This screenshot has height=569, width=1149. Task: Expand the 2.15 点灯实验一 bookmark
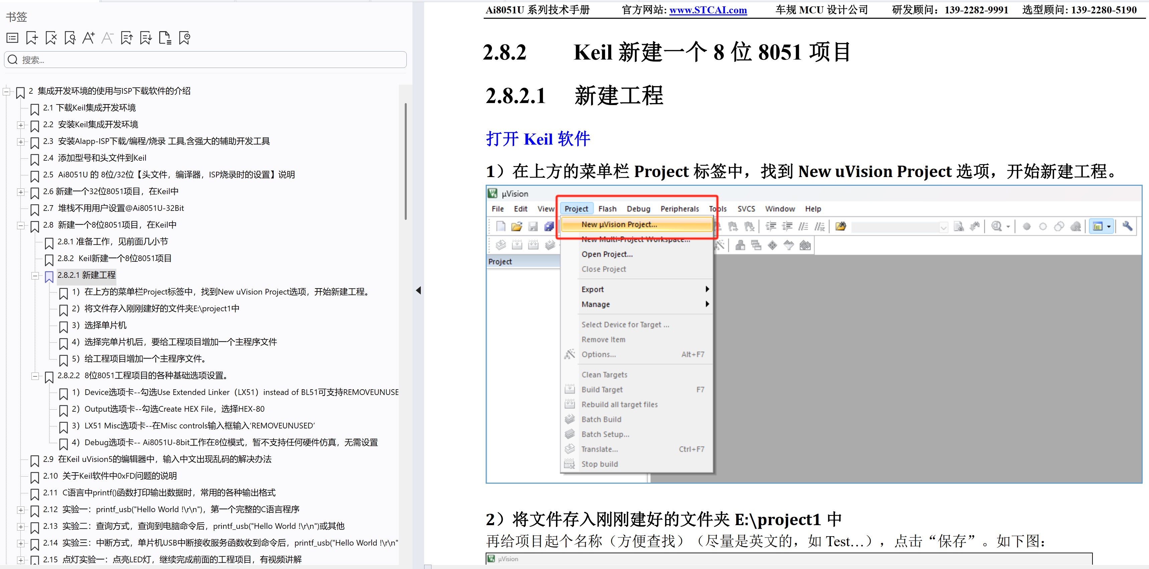[x=20, y=560]
